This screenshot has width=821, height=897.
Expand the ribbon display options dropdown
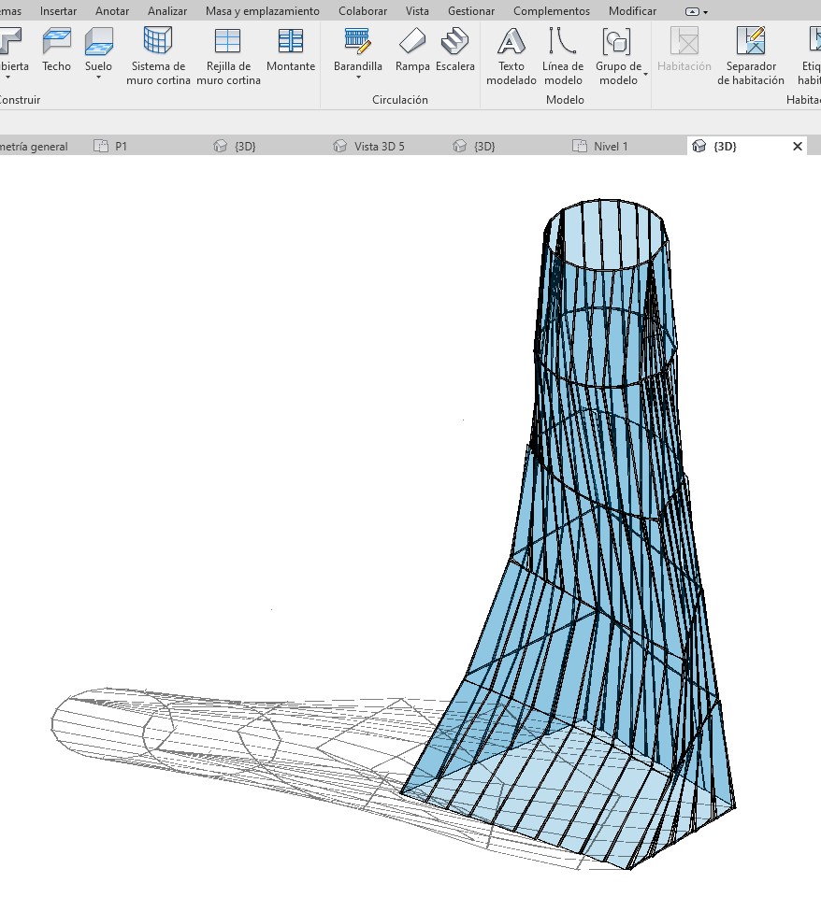pyautogui.click(x=697, y=12)
